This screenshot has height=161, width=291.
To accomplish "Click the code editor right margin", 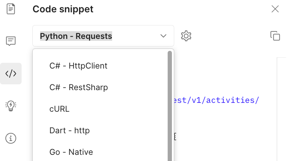I will pos(281,109).
